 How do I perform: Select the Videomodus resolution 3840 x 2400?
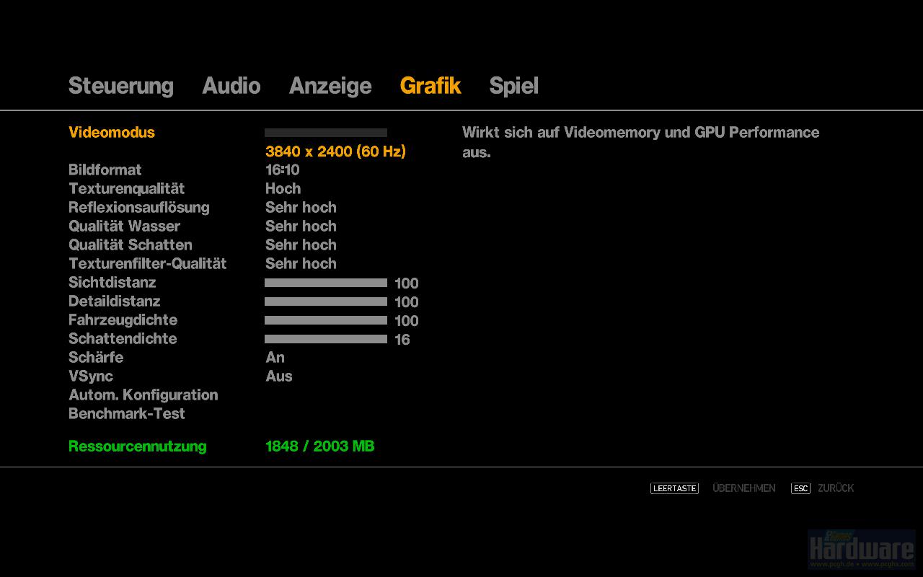coord(335,151)
